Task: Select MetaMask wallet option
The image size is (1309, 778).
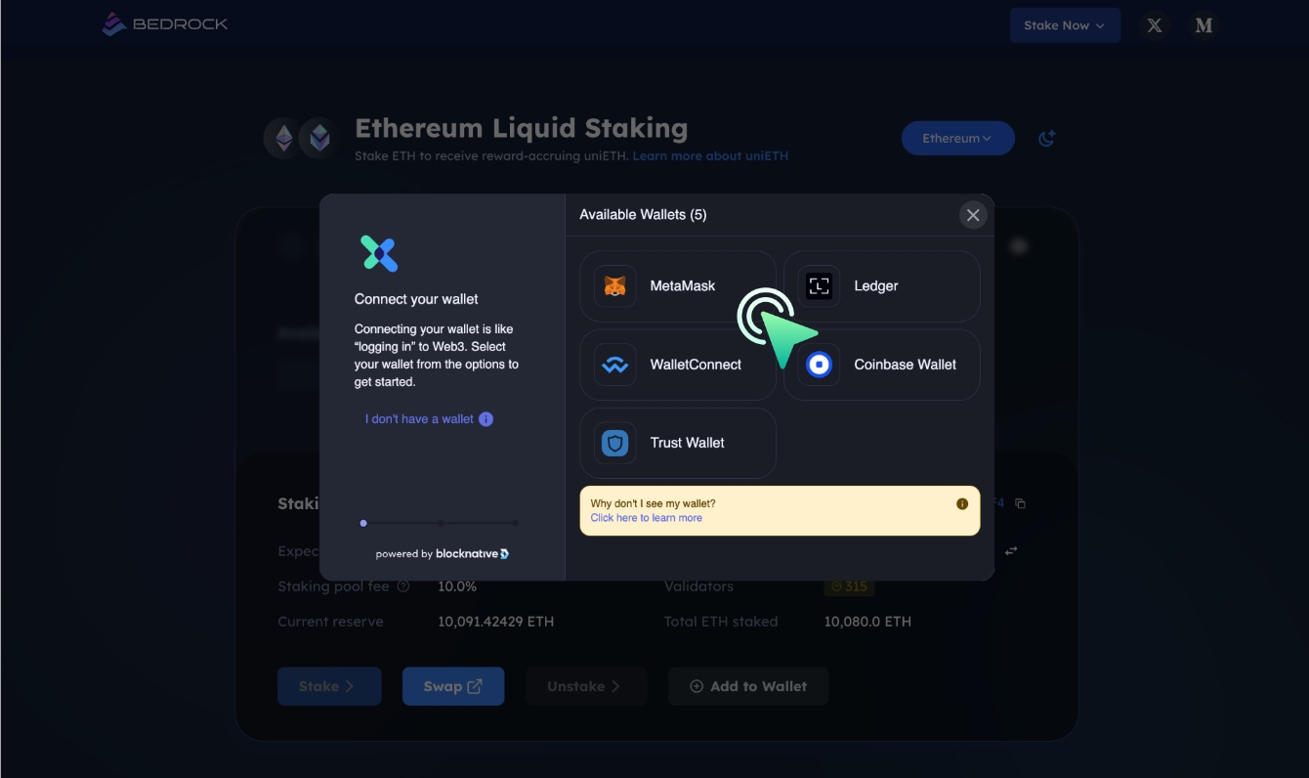Action: tap(677, 286)
